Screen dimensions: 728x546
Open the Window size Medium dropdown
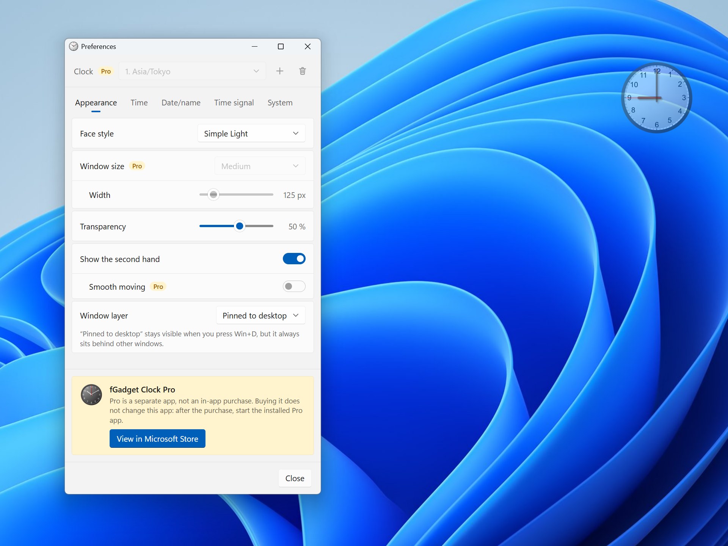point(260,166)
